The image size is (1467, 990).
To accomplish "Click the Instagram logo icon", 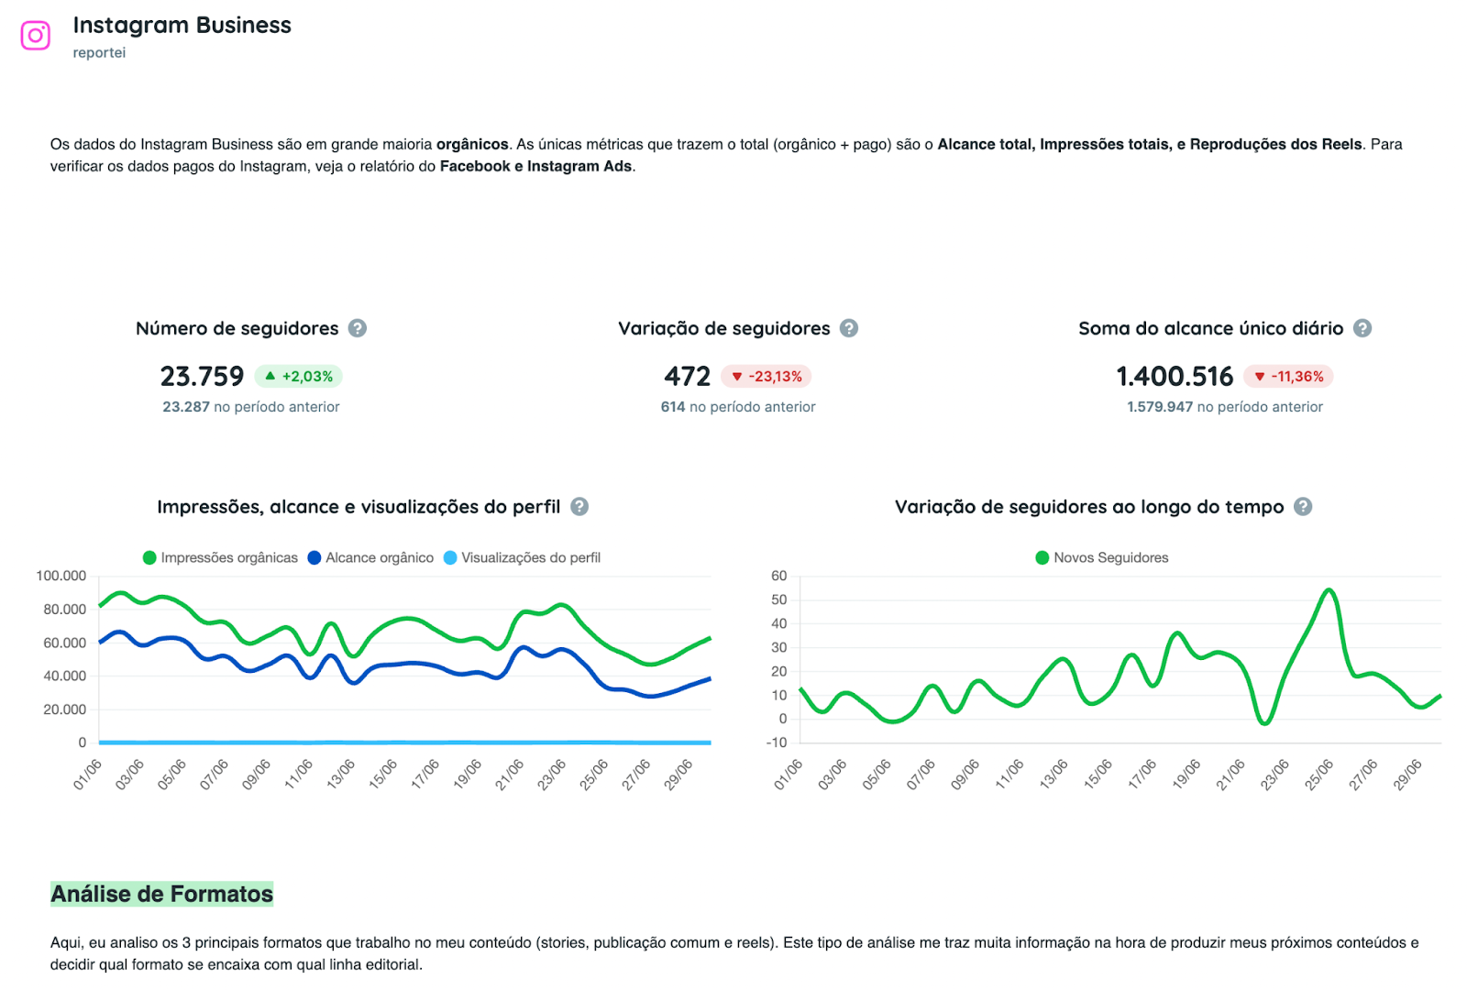I will [x=36, y=36].
